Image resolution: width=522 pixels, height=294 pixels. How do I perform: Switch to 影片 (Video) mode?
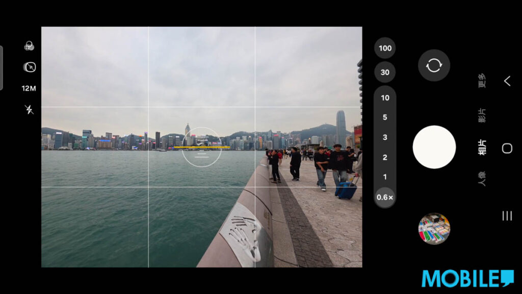(x=482, y=115)
